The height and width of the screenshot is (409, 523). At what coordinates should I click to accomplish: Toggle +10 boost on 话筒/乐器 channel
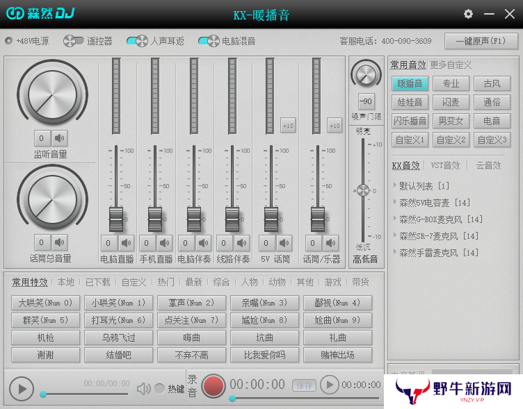coord(335,126)
